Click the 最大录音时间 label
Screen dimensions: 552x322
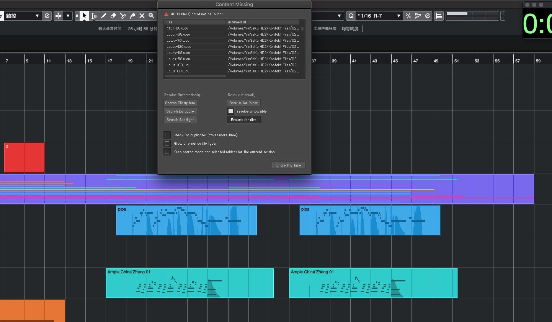[x=110, y=28]
